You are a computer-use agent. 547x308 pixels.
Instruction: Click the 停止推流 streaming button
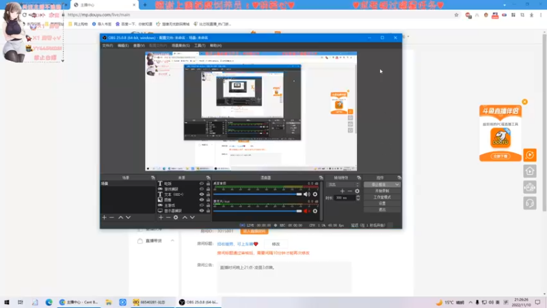[379, 184]
